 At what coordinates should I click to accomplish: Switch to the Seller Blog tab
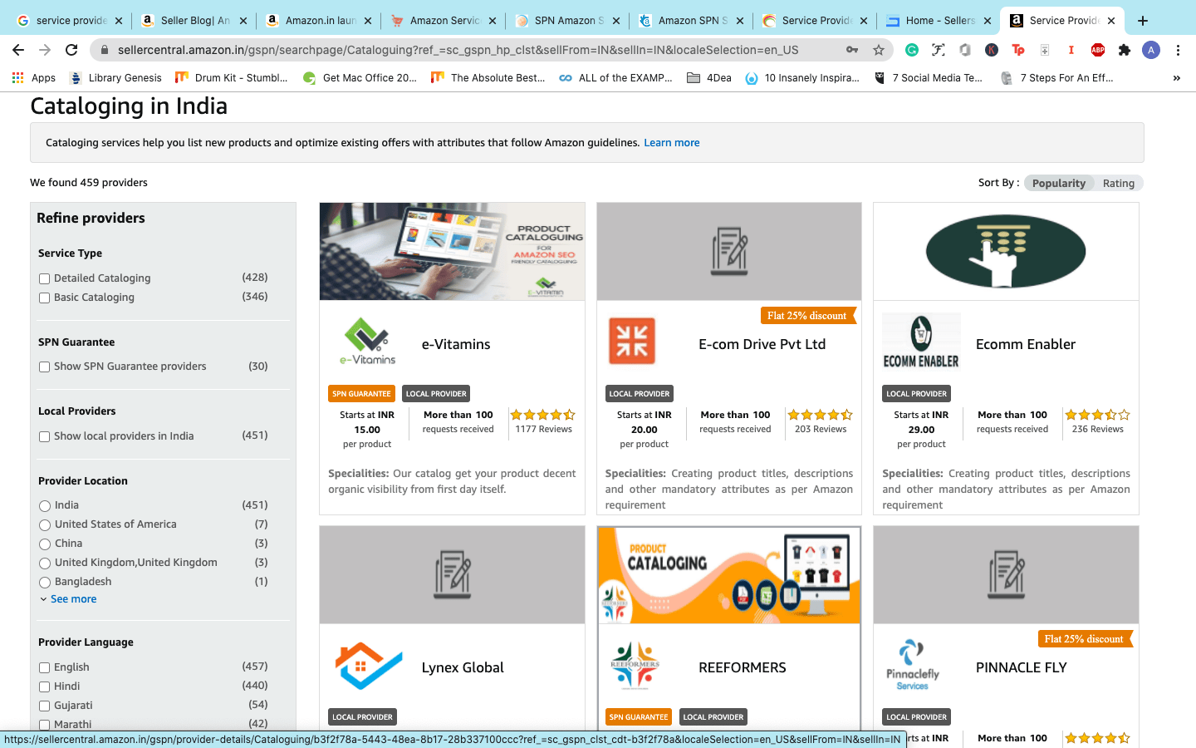point(193,21)
